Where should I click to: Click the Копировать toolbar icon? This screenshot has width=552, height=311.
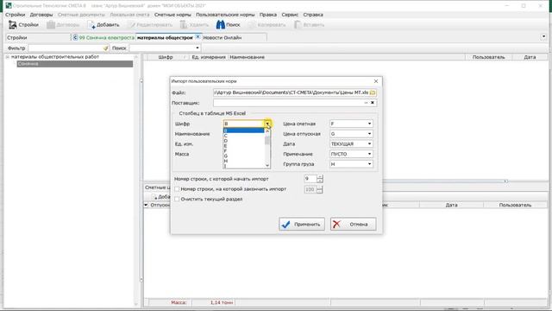pos(252,25)
